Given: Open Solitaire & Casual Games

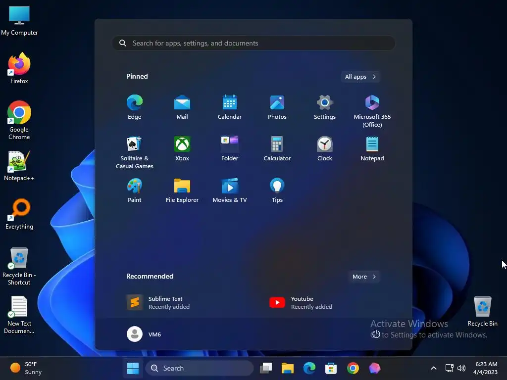Looking at the screenshot, I should (135, 152).
